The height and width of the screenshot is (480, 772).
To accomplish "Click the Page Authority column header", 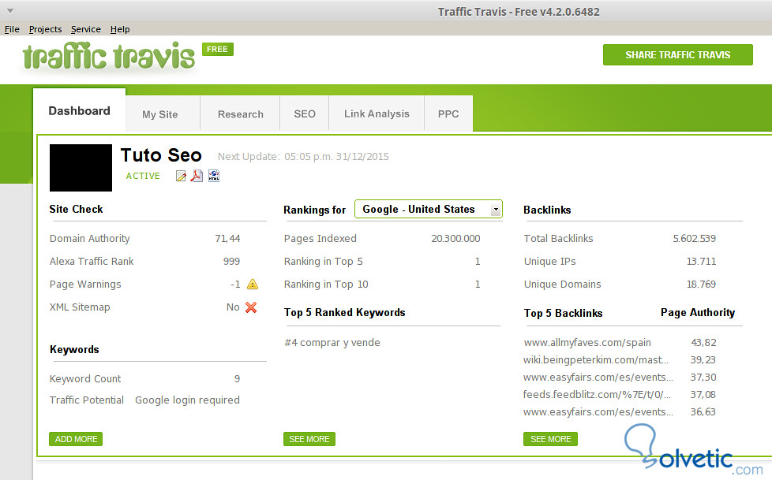I will (x=698, y=313).
